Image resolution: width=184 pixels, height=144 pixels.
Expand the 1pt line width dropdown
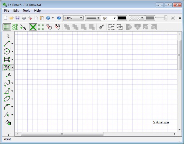coord(109,18)
